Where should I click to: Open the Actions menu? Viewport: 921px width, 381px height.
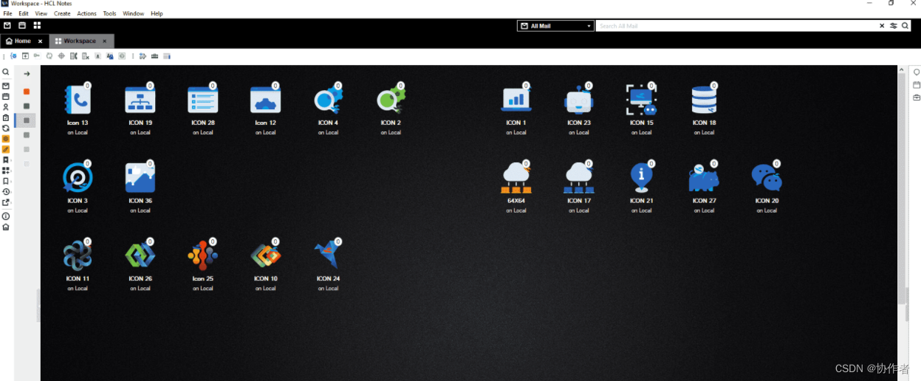click(x=87, y=13)
